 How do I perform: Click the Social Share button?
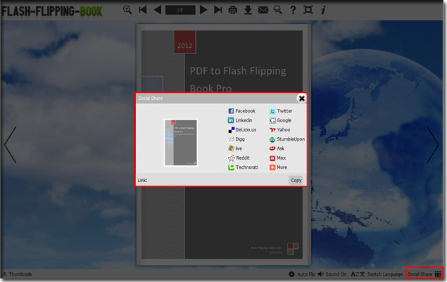[424, 274]
